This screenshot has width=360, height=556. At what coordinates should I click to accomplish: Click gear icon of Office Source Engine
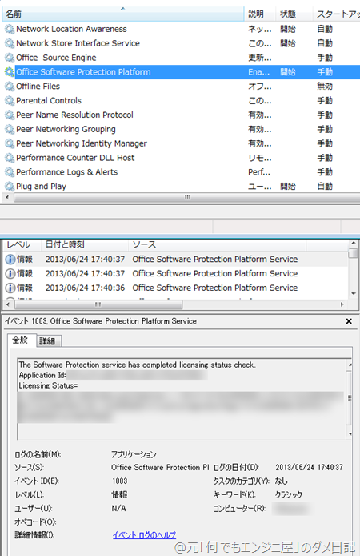(10, 58)
